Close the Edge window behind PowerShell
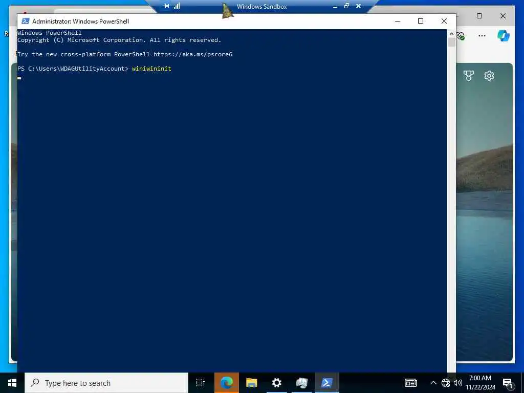 (x=503, y=16)
